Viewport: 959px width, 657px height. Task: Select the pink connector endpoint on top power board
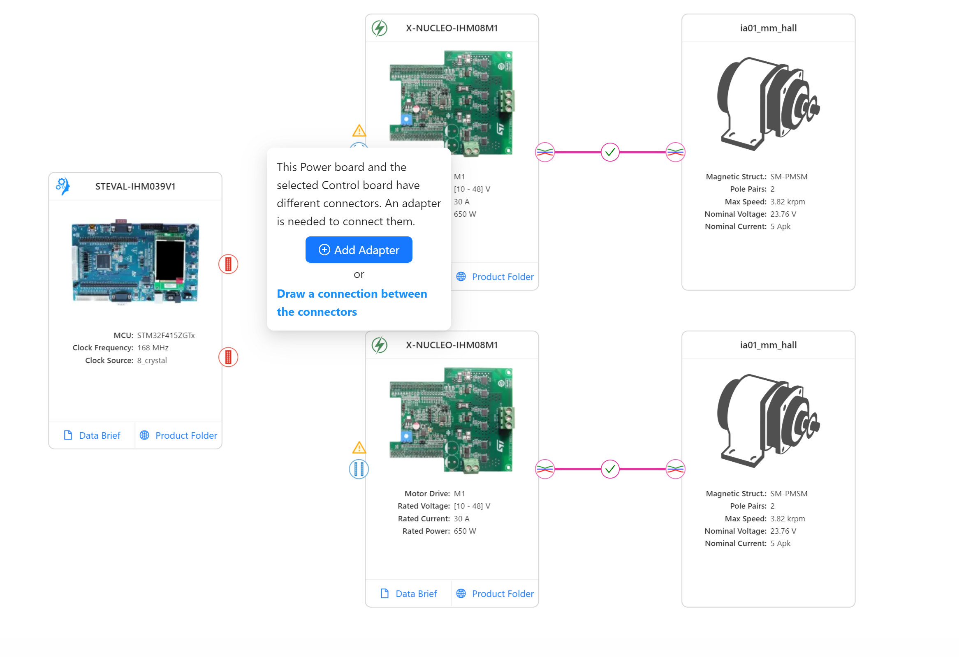click(545, 152)
